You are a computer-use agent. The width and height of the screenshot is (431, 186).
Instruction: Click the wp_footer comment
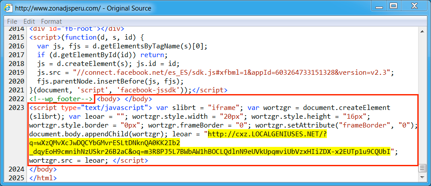(x=60, y=99)
